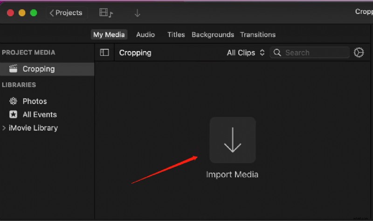The width and height of the screenshot is (373, 221).
Task: Click the Photos flower icon
Action: pos(14,101)
